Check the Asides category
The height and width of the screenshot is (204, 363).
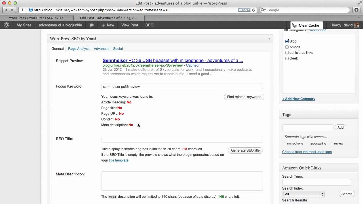pos(287,47)
